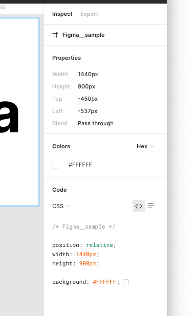Click the frame icon beside Figma_sample
This screenshot has height=316, width=195.
pyautogui.click(x=55, y=35)
